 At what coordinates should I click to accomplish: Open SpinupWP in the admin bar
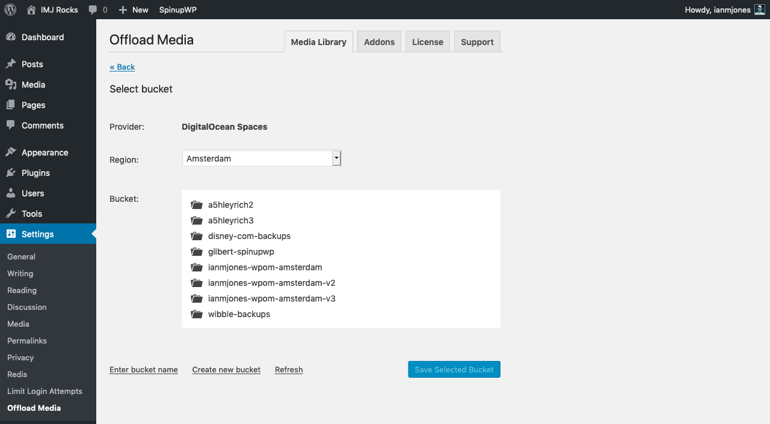click(177, 10)
